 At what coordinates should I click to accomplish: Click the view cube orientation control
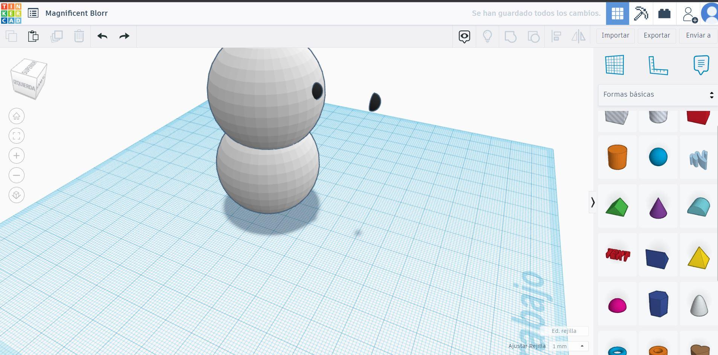tap(29, 79)
